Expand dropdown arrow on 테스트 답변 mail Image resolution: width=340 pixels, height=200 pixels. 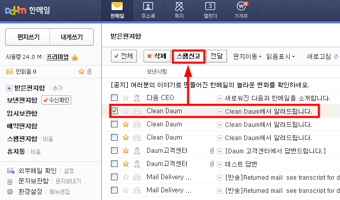coord(219,165)
